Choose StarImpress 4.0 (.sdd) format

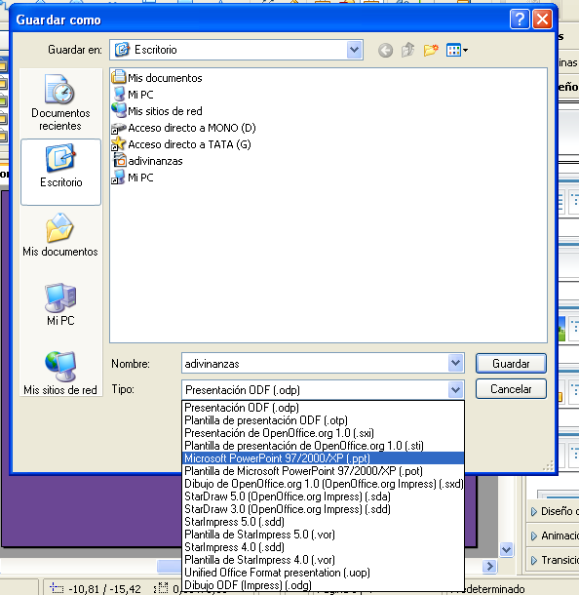(323, 547)
